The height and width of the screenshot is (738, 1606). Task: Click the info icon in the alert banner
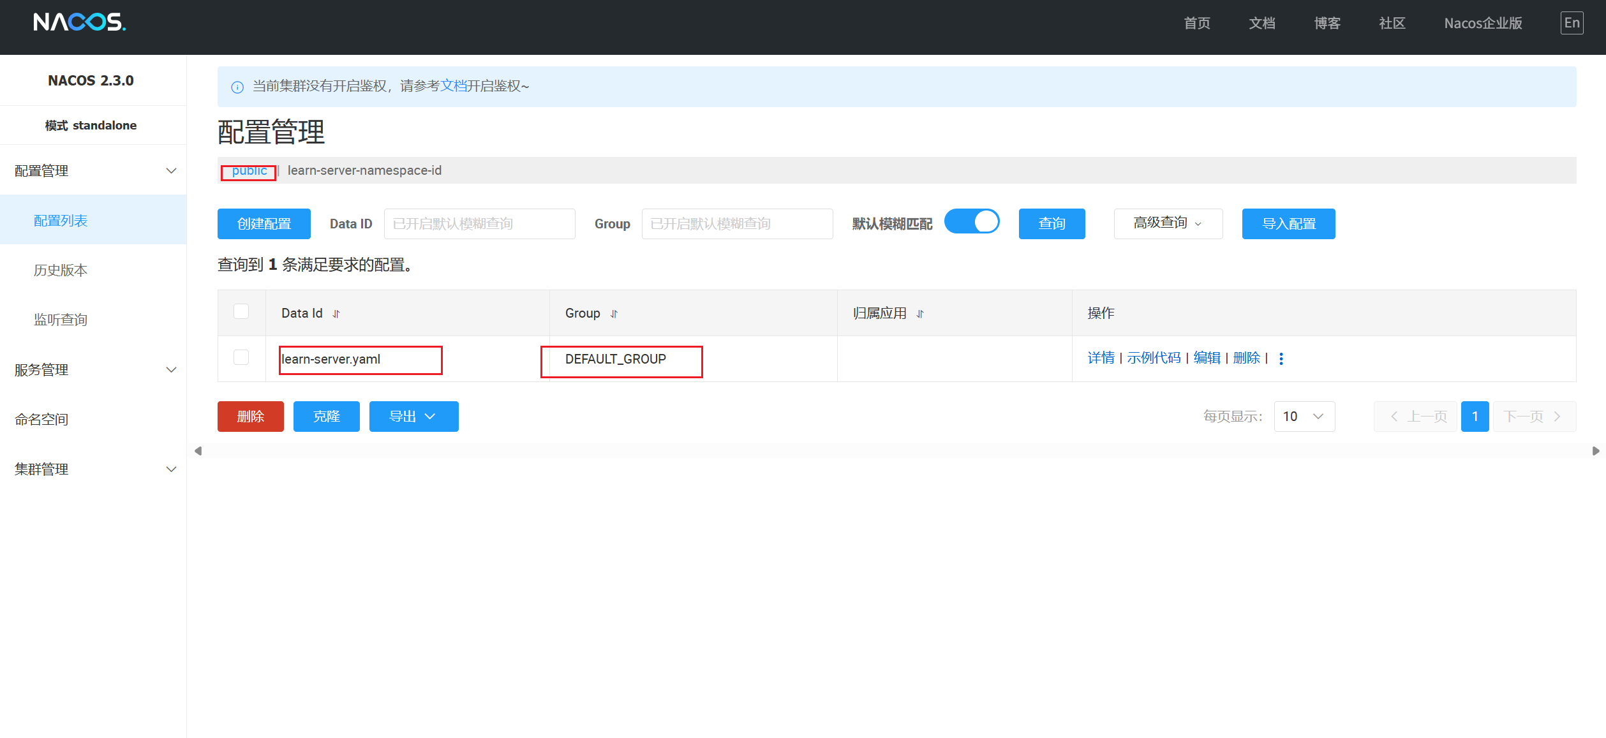tap(237, 87)
